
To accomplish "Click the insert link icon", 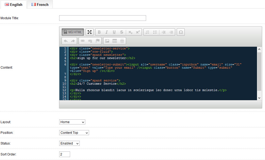I will click(x=83, y=41).
